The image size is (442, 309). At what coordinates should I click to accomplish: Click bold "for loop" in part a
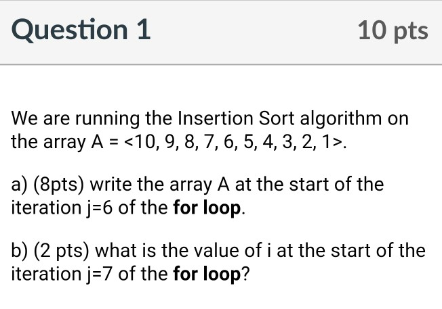[207, 207]
